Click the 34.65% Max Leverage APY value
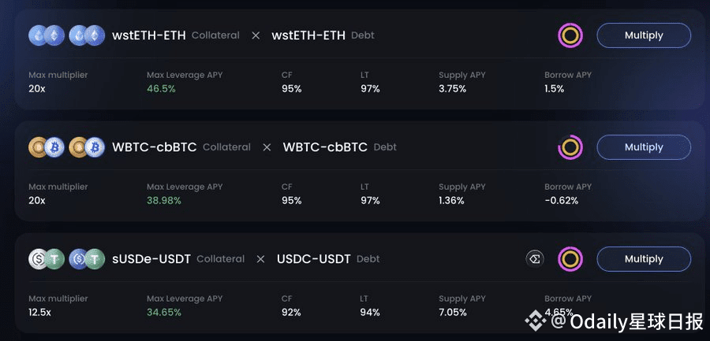Image resolution: width=710 pixels, height=341 pixels. (x=164, y=313)
